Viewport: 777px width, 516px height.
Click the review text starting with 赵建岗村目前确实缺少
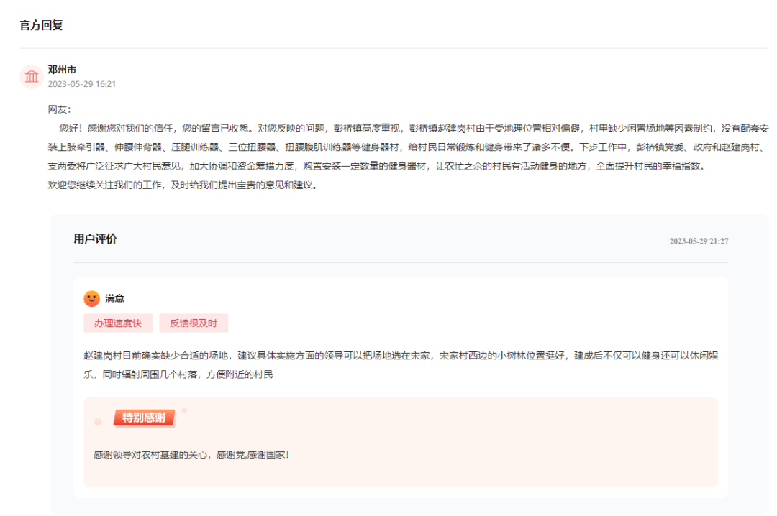click(401, 365)
